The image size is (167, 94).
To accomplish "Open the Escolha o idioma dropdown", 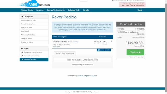I will pos(139,1).
